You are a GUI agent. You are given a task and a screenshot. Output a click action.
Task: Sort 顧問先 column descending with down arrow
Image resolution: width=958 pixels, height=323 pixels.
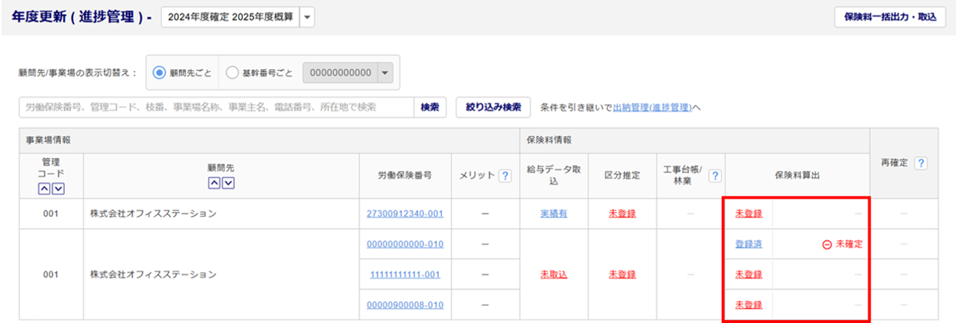(x=228, y=182)
